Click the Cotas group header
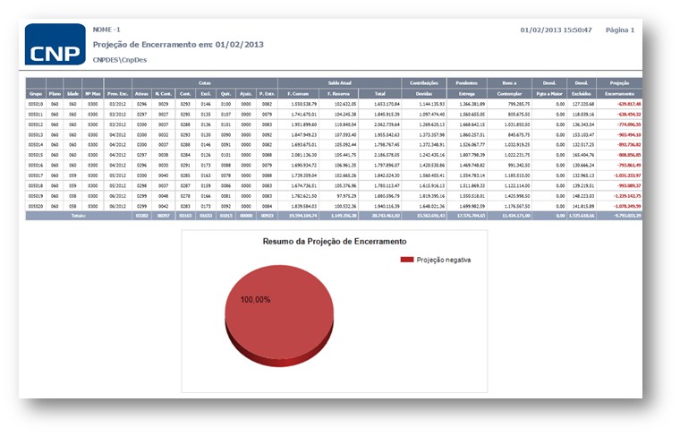Screen dimensions: 680x436 point(205,83)
